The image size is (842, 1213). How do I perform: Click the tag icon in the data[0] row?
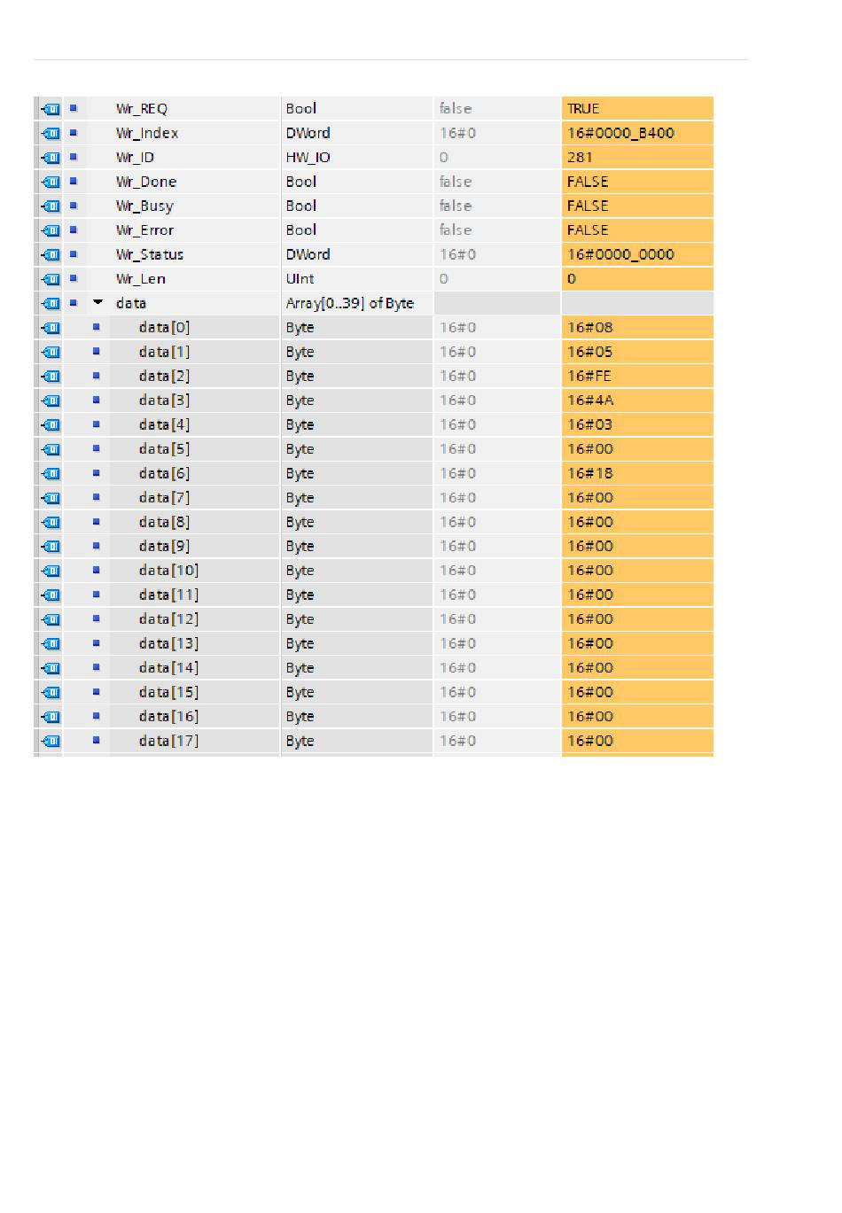[x=51, y=328]
